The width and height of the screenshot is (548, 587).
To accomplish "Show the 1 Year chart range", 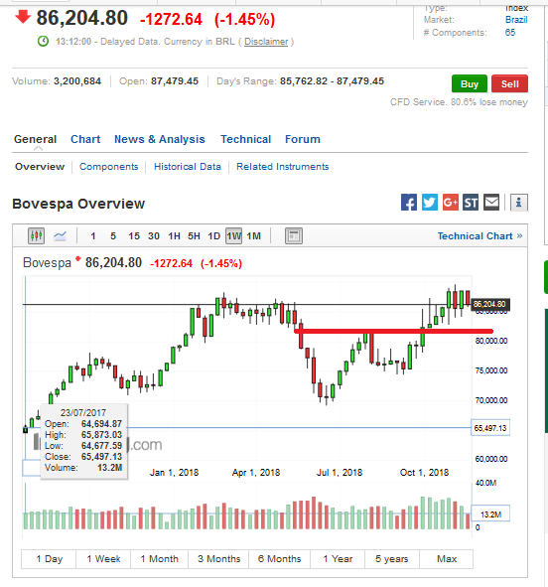I will click(x=338, y=559).
